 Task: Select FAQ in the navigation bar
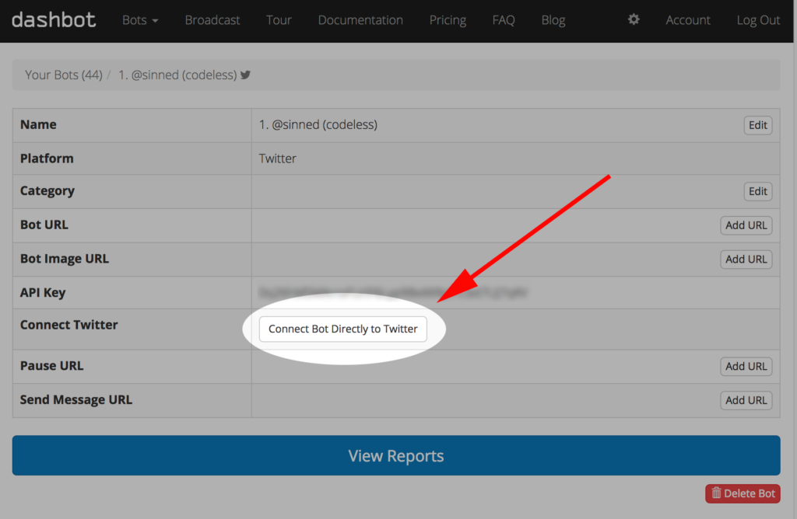point(504,20)
